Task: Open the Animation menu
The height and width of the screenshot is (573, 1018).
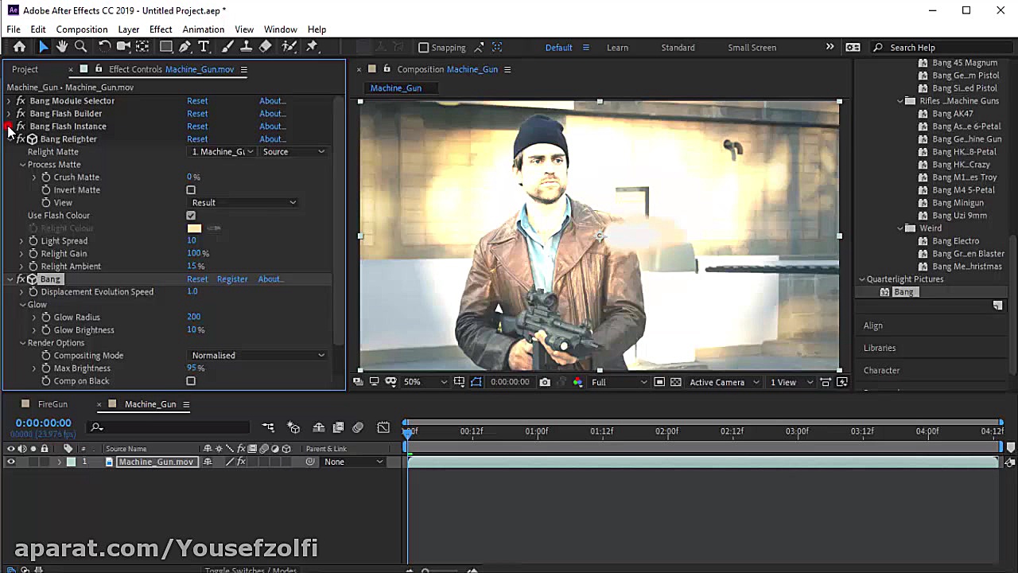Action: click(203, 29)
